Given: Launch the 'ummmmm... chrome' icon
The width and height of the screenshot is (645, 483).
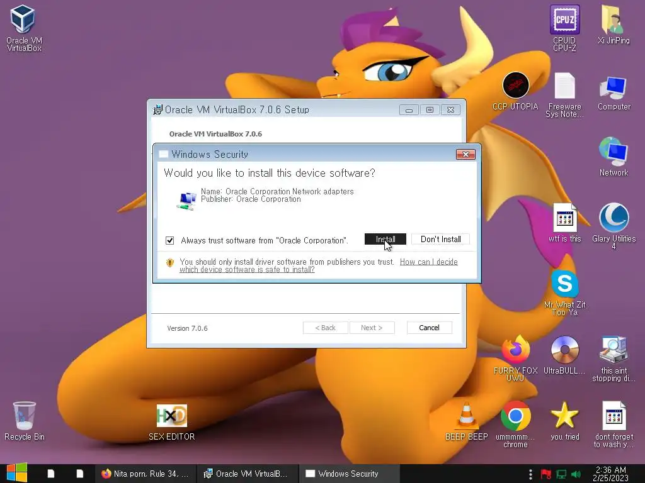Looking at the screenshot, I should [515, 425].
